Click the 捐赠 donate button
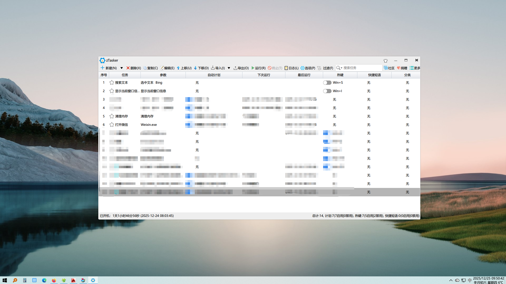 [x=402, y=68]
